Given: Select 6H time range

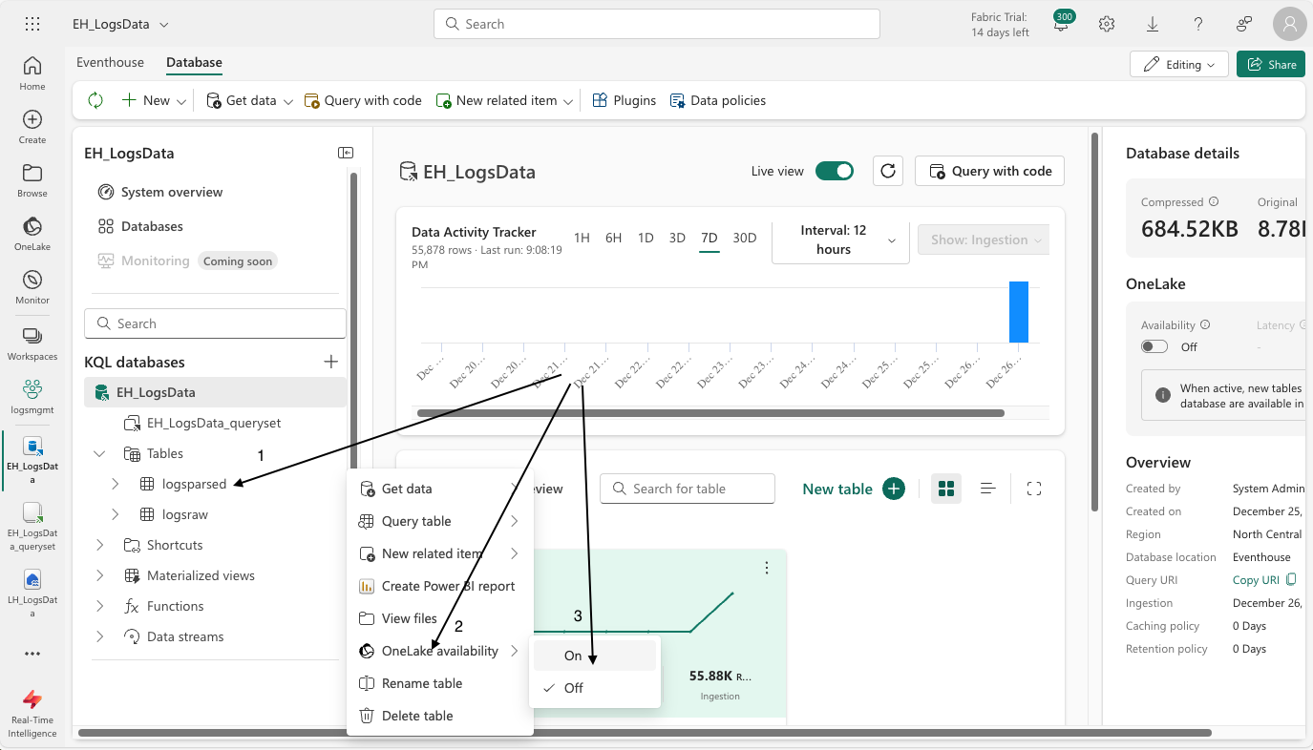Looking at the screenshot, I should click(614, 238).
